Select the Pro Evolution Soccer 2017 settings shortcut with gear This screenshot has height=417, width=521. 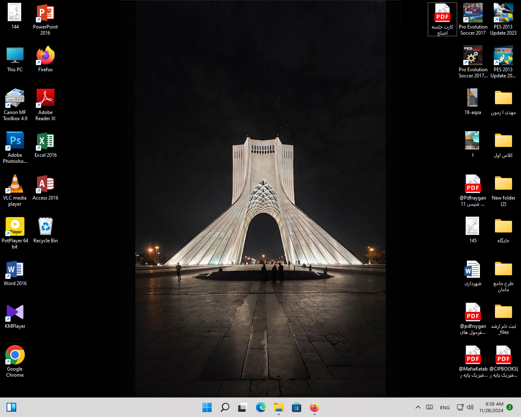point(473,62)
